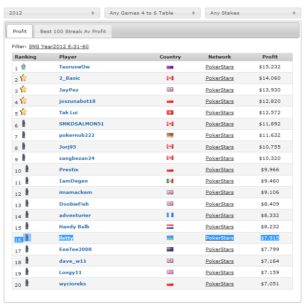The height and width of the screenshot is (308, 308).
Task: Open the DoobieFish player link
Action: click(x=74, y=204)
